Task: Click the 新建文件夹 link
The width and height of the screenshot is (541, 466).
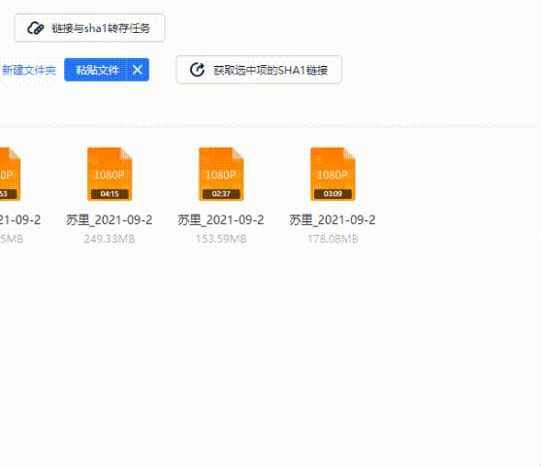Action: [28, 70]
